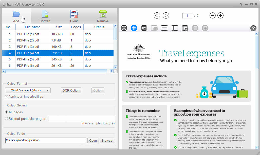Click the Open output folder button
Screen dimensions: 260x155
93,140
